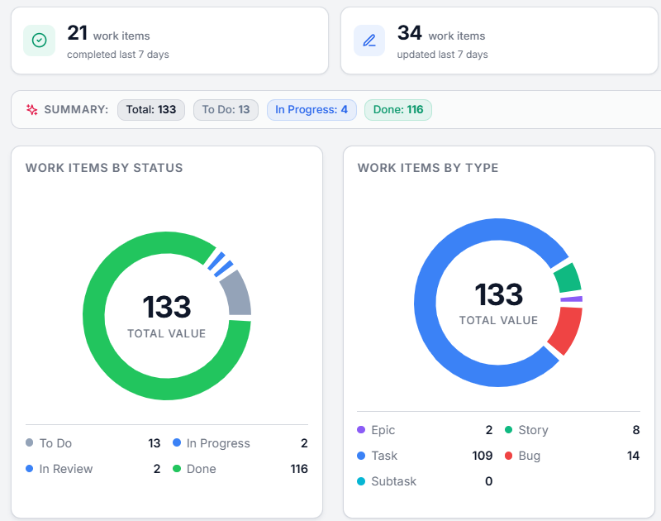Click the 'Story' legend label
661x521 pixels.
[533, 430]
